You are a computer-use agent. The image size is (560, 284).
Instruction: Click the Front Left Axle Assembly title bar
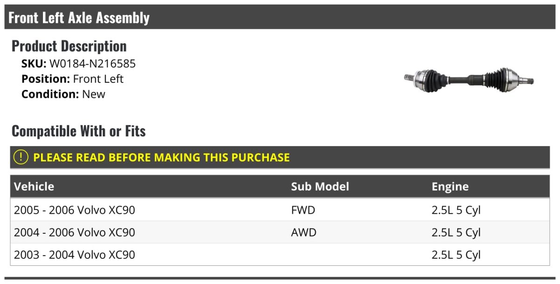pos(79,18)
